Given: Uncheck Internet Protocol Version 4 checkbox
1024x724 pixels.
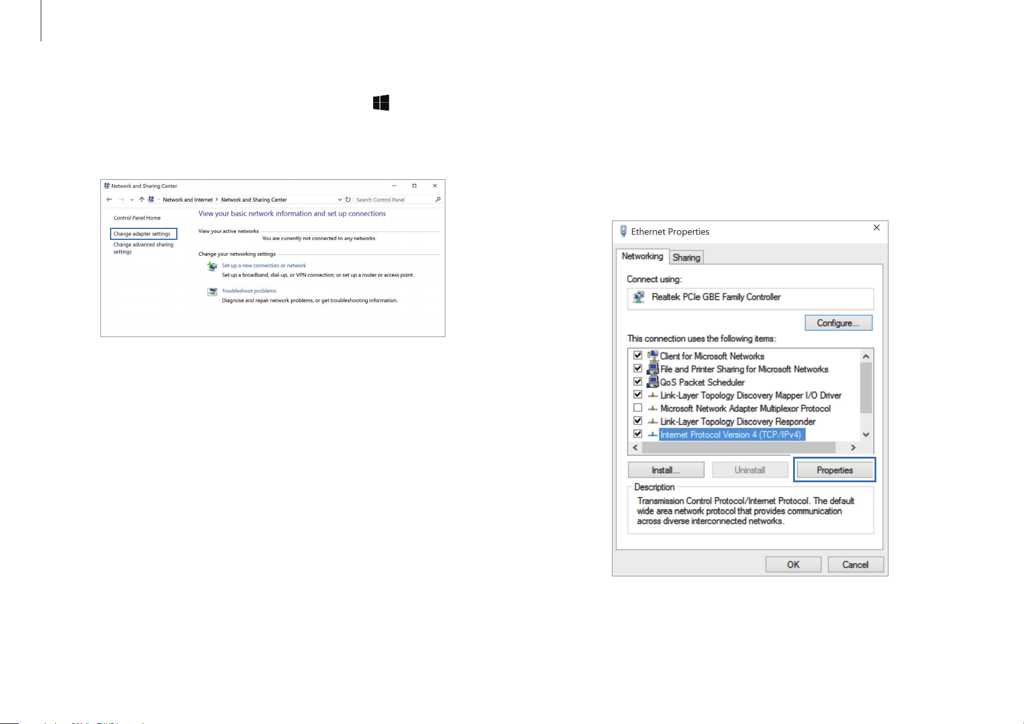Looking at the screenshot, I should (637, 434).
